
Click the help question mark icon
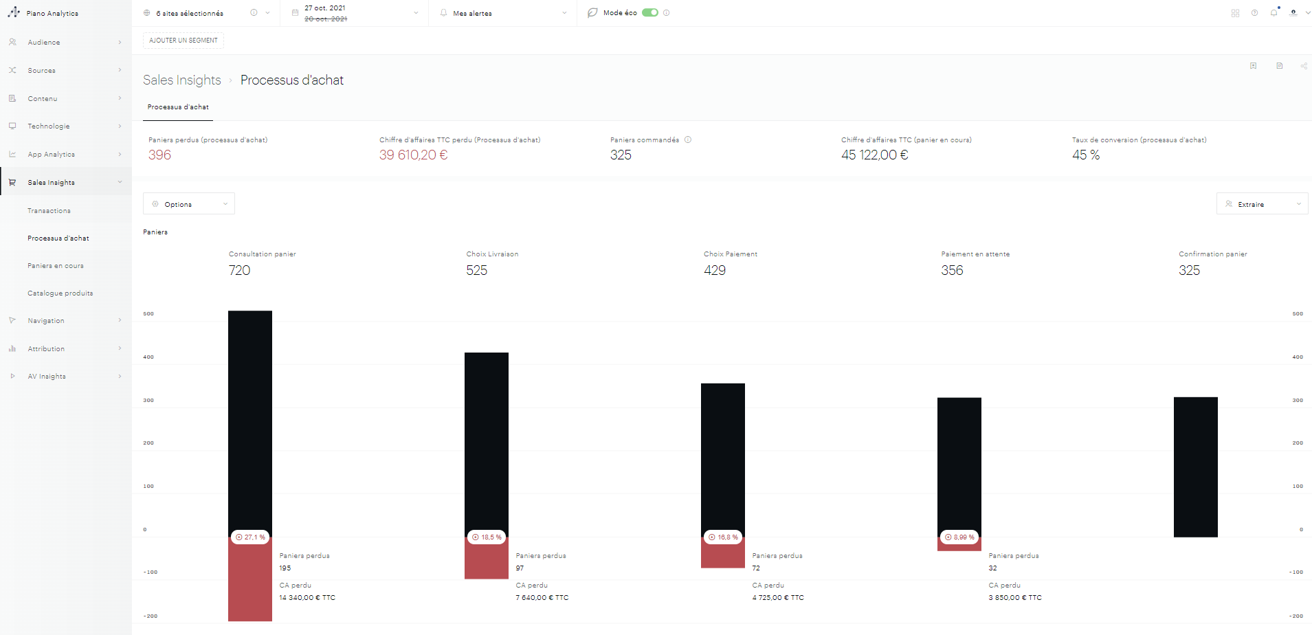tap(1254, 13)
